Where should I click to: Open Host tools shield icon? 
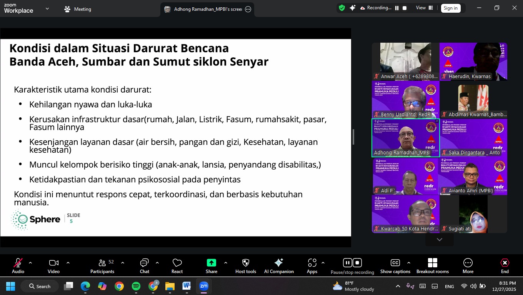point(245,266)
